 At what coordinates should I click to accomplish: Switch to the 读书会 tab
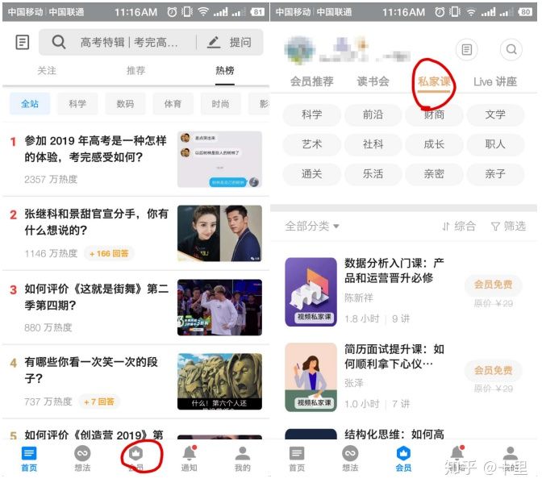click(x=373, y=82)
